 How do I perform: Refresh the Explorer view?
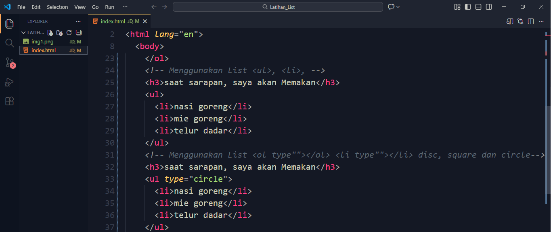pyautogui.click(x=69, y=32)
